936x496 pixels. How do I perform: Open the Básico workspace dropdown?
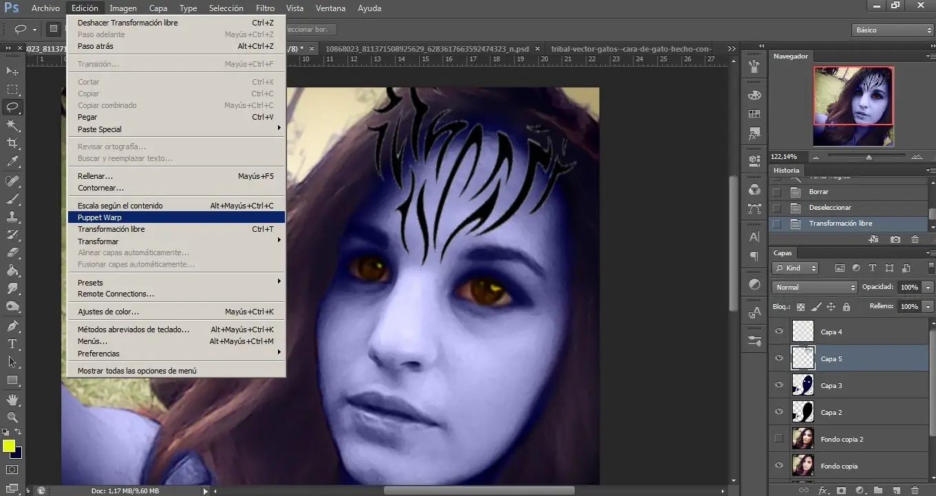[892, 30]
